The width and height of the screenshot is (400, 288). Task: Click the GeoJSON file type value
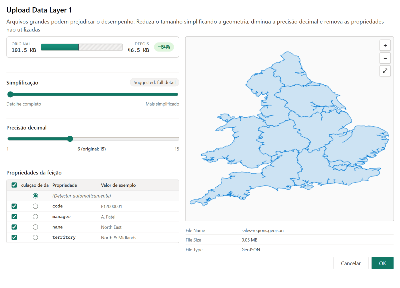click(x=251, y=250)
